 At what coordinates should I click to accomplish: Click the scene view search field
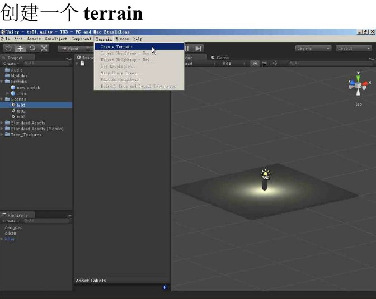330,64
